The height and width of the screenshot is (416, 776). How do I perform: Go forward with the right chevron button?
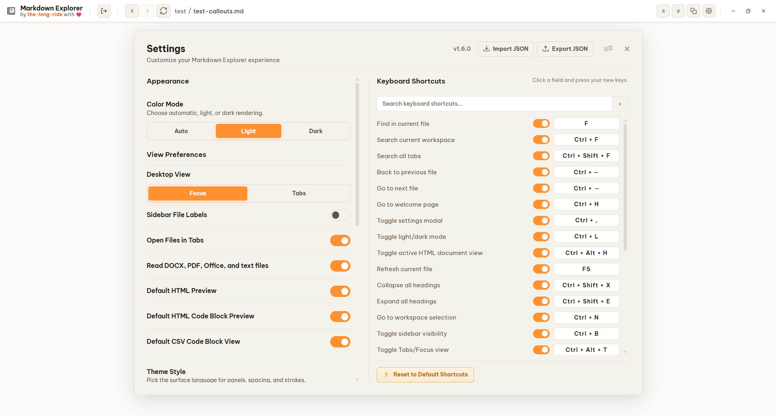pos(148,11)
